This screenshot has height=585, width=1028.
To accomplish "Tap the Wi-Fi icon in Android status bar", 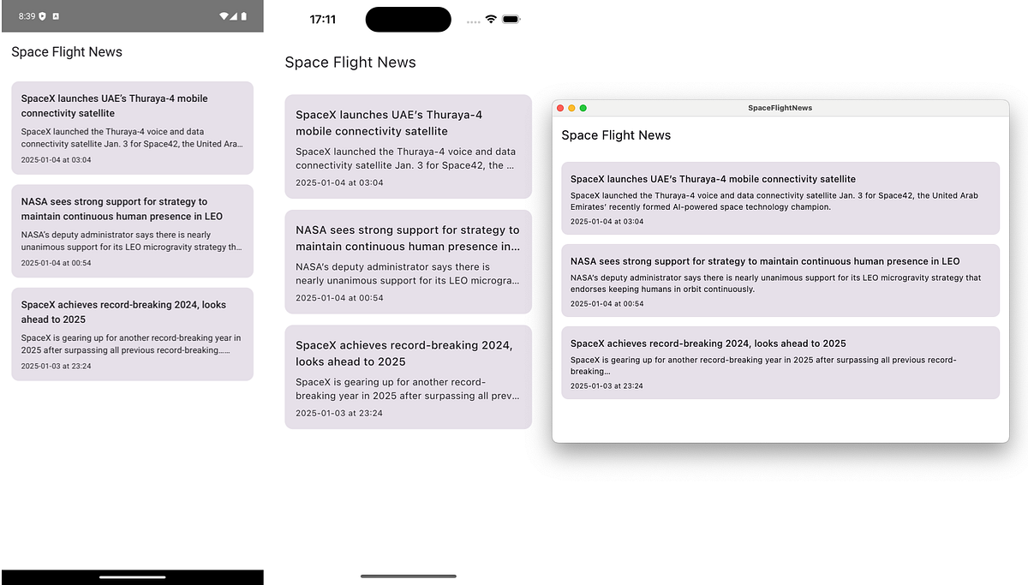I will click(224, 19).
